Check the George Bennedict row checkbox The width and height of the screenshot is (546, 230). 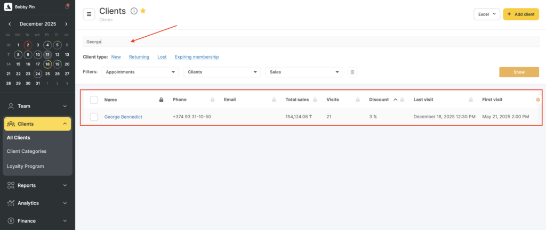[x=94, y=117]
